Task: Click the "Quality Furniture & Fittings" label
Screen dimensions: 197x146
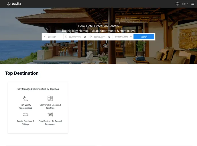Action: pos(25,123)
